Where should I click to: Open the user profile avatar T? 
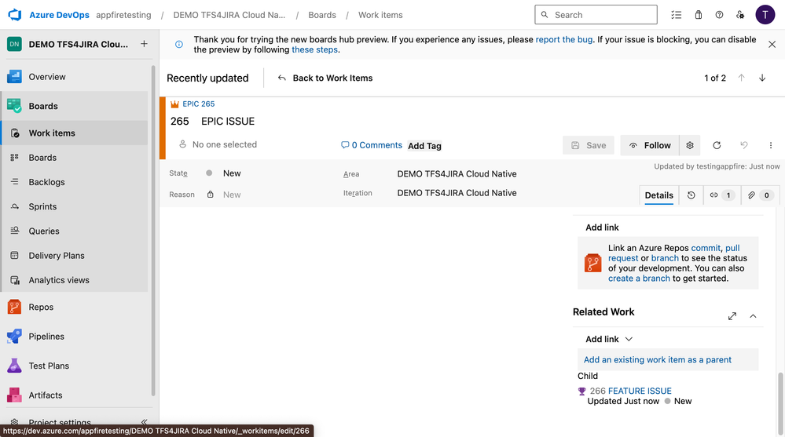click(x=765, y=15)
